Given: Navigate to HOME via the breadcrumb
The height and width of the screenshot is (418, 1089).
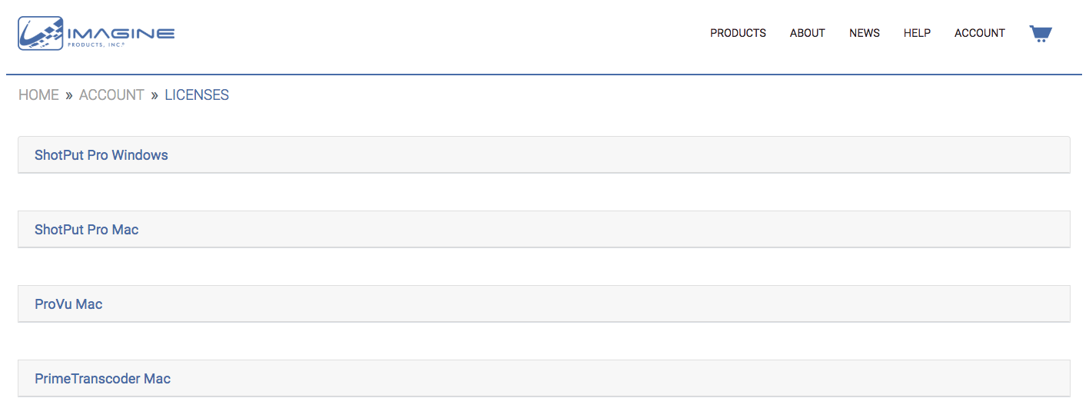Looking at the screenshot, I should (38, 95).
